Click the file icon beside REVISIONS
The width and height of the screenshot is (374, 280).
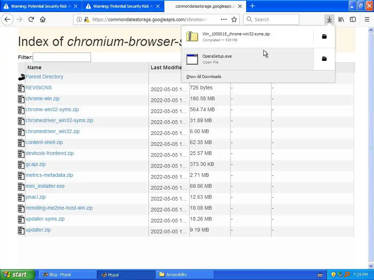[x=21, y=88]
